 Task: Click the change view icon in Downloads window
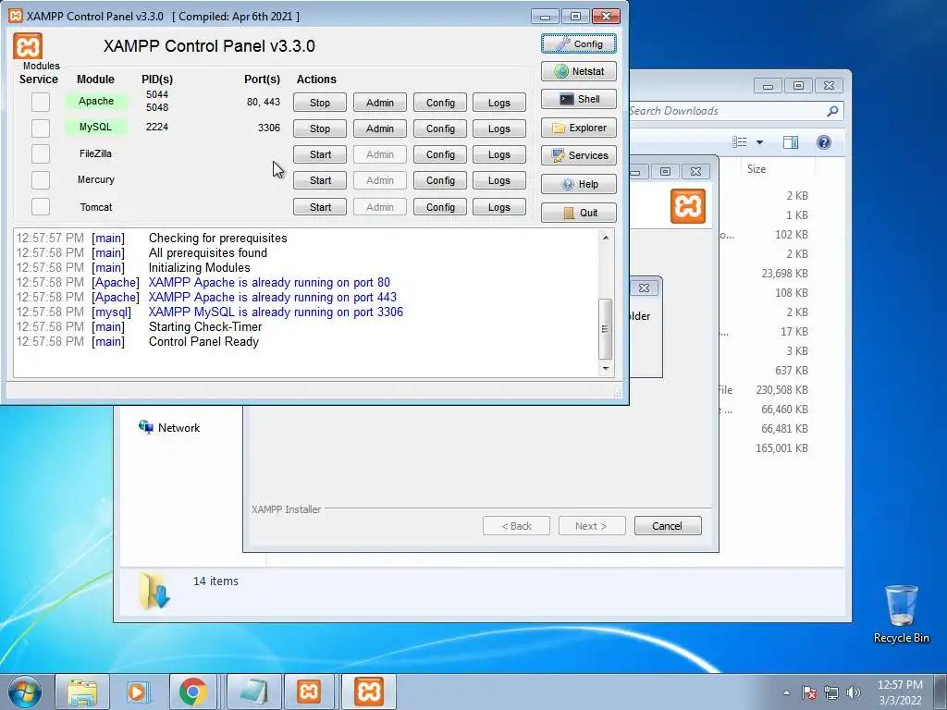740,141
